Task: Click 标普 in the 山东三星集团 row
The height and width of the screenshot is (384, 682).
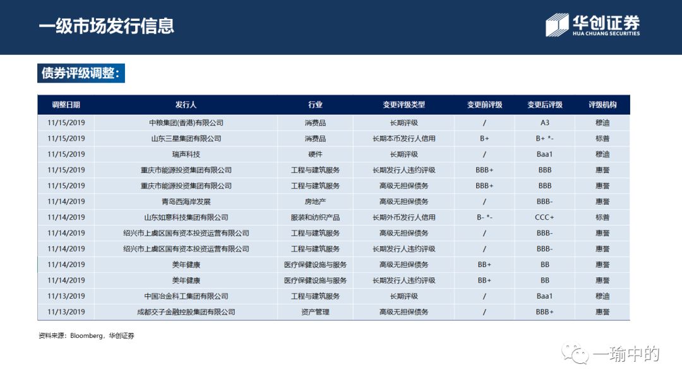Action: [602, 139]
